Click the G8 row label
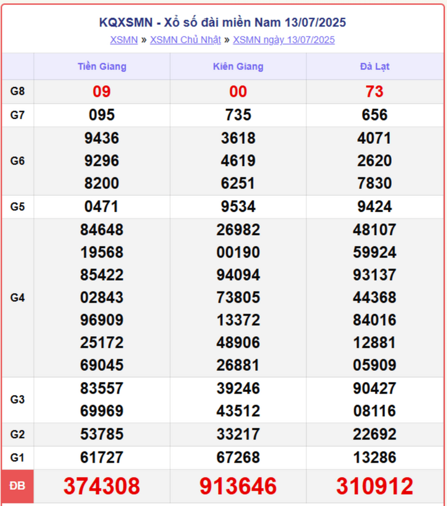The height and width of the screenshot is (506, 447). [17, 91]
